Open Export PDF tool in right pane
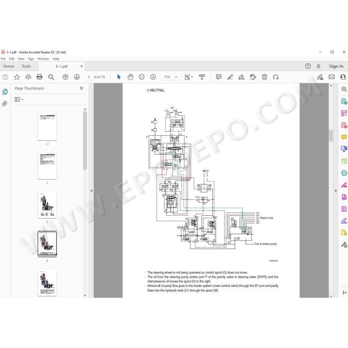This screenshot has width=348, height=348. coord(344,101)
